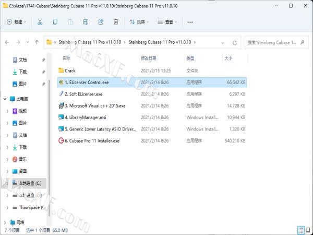Open the three-dots more options menu
Viewport: 313px width, 235px height.
point(190,22)
